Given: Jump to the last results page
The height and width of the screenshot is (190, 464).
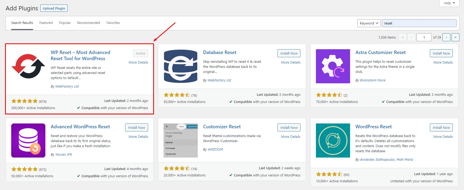Looking at the screenshot, I should pyautogui.click(x=455, y=37).
